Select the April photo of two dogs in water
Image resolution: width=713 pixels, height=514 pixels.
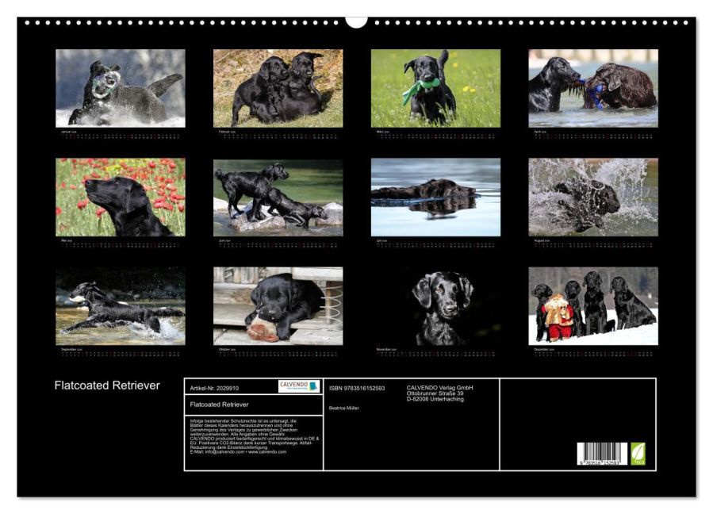coord(593,88)
